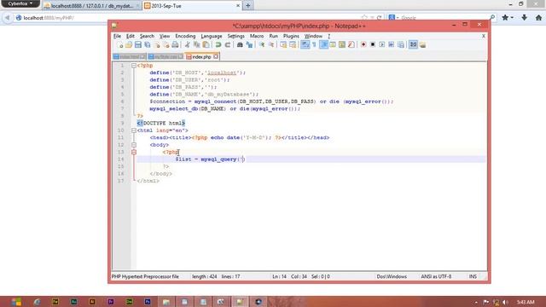Click the Windows Start button
The width and height of the screenshot is (546, 307).
(x=16, y=302)
